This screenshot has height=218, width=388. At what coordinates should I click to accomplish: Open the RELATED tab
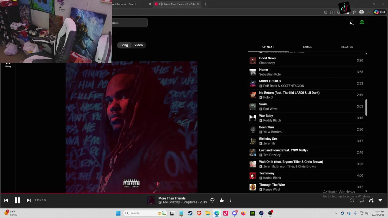tap(347, 47)
